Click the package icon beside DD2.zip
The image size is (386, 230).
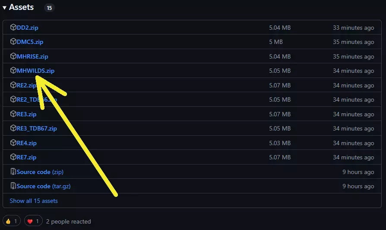(x=13, y=28)
